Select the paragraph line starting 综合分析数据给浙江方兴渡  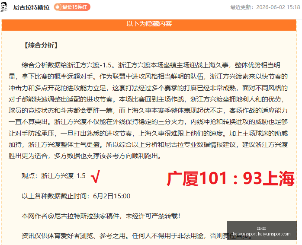coord(151,65)
